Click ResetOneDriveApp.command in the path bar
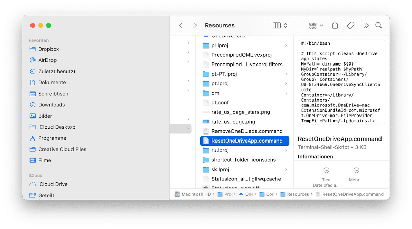 (350, 194)
